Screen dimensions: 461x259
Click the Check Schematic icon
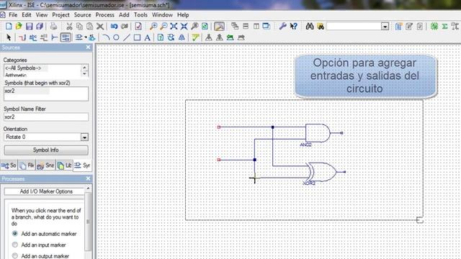click(x=138, y=27)
